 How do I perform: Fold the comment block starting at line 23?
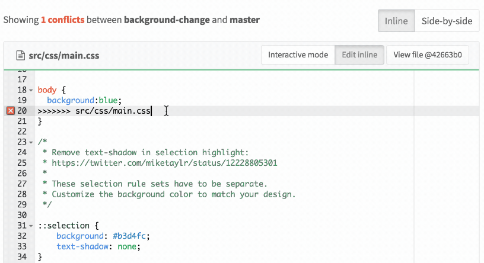click(31, 143)
